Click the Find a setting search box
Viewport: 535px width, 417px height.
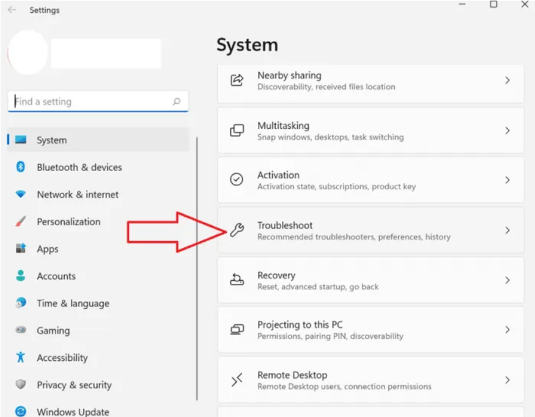[92, 102]
